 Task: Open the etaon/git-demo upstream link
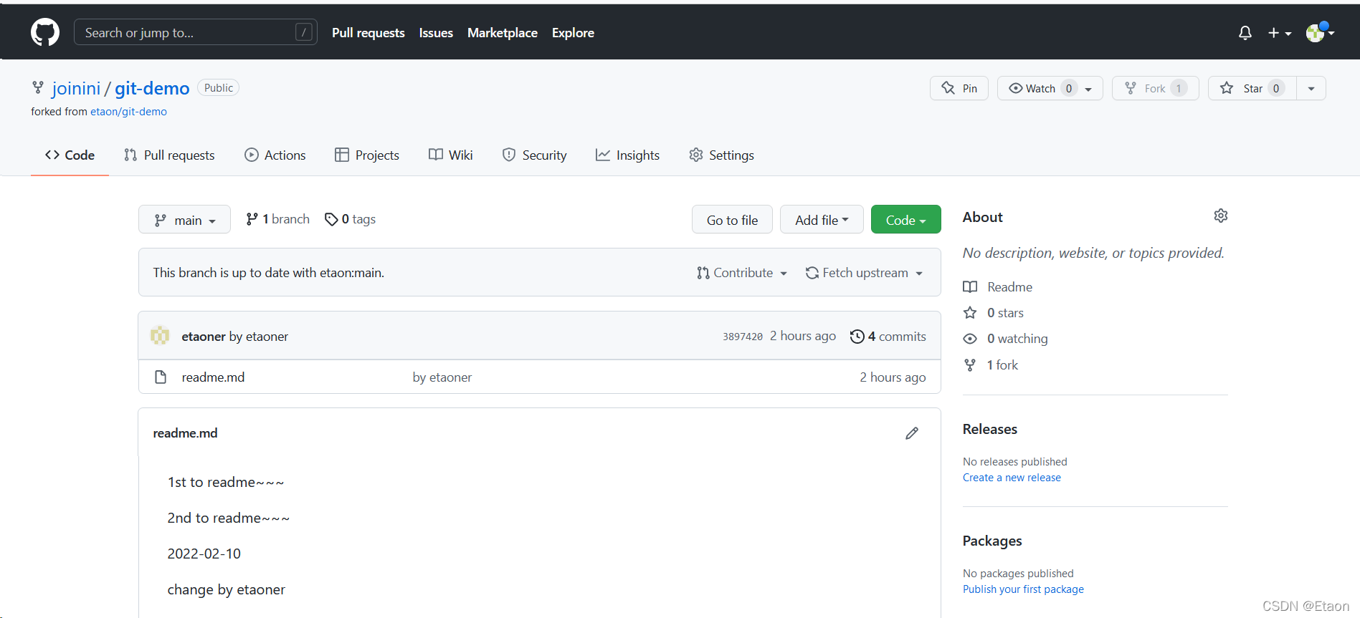coord(128,112)
